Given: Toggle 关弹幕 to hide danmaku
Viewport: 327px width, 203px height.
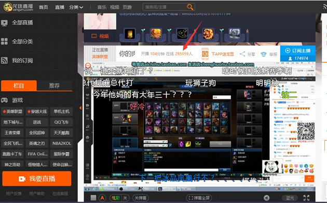Looking at the screenshot, I should (x=141, y=198).
